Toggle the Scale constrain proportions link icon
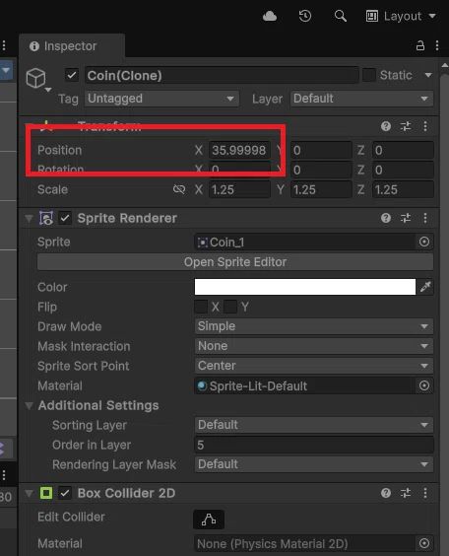This screenshot has width=449, height=556. (x=179, y=189)
